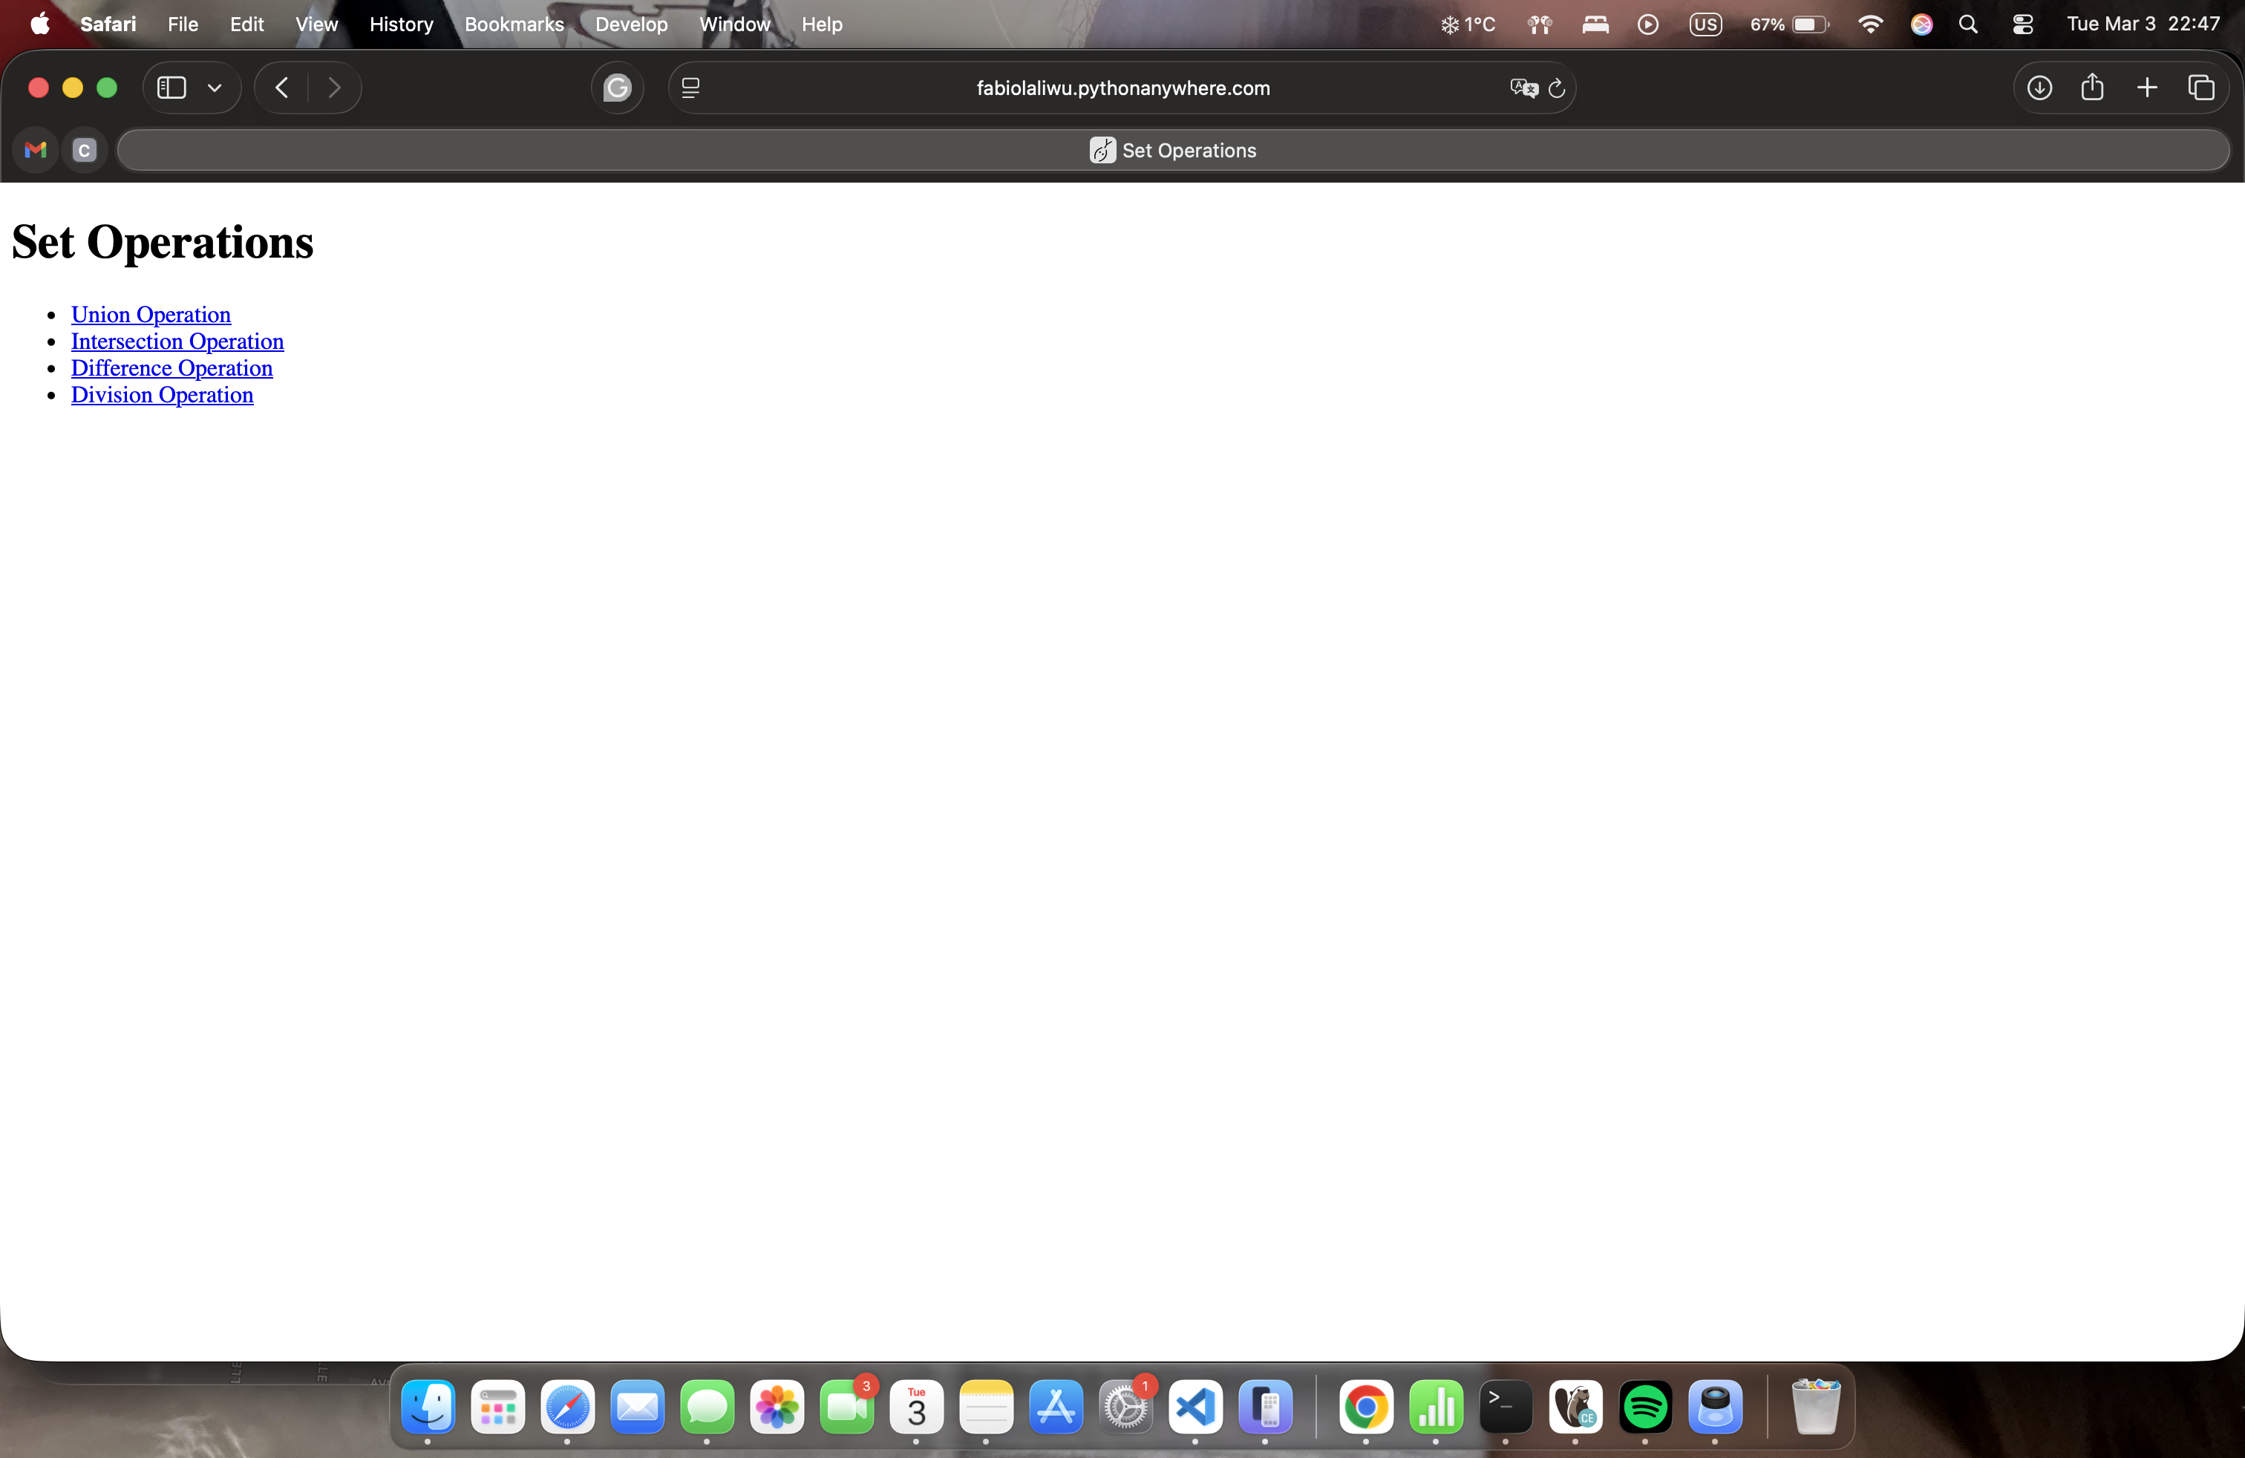Open the Union Operation link
Viewport: 2245px width, 1458px height.
click(151, 314)
